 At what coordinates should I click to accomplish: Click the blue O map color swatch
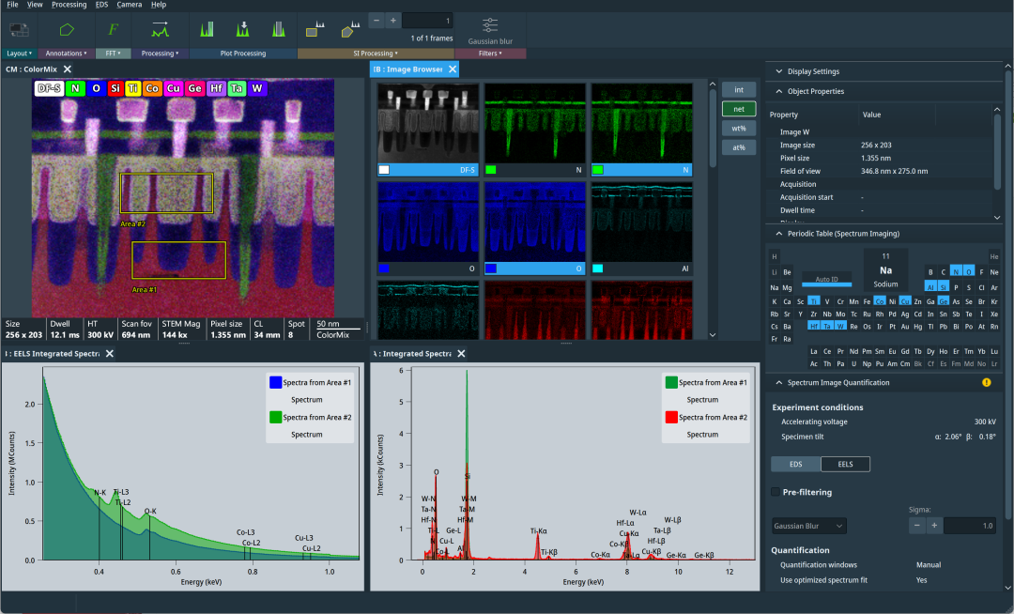pyautogui.click(x=384, y=269)
